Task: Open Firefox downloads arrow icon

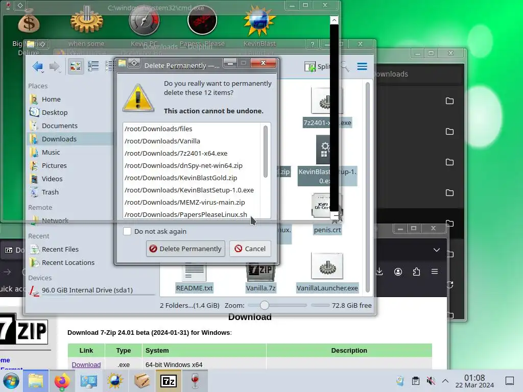Action: 379,272
